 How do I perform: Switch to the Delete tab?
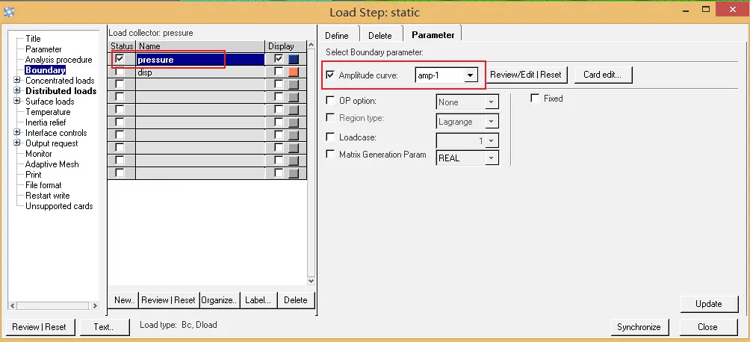(380, 36)
